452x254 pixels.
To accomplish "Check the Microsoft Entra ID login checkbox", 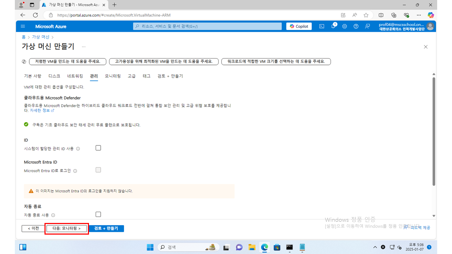I will tap(98, 170).
